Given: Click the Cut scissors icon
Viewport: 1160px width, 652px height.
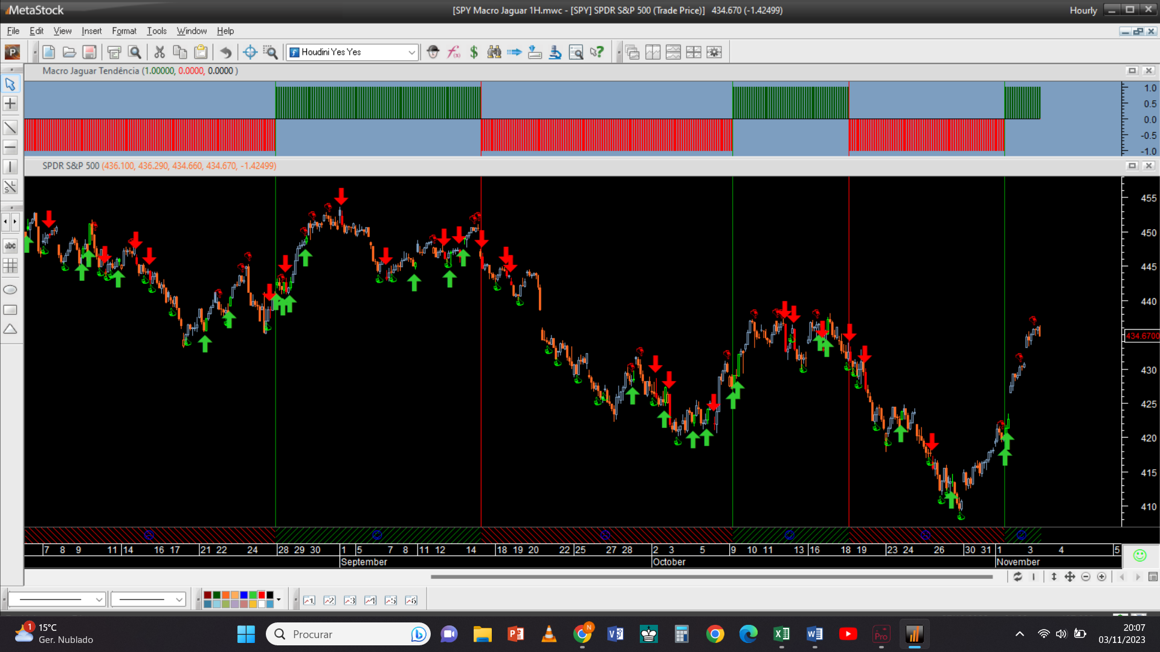Looking at the screenshot, I should point(159,53).
